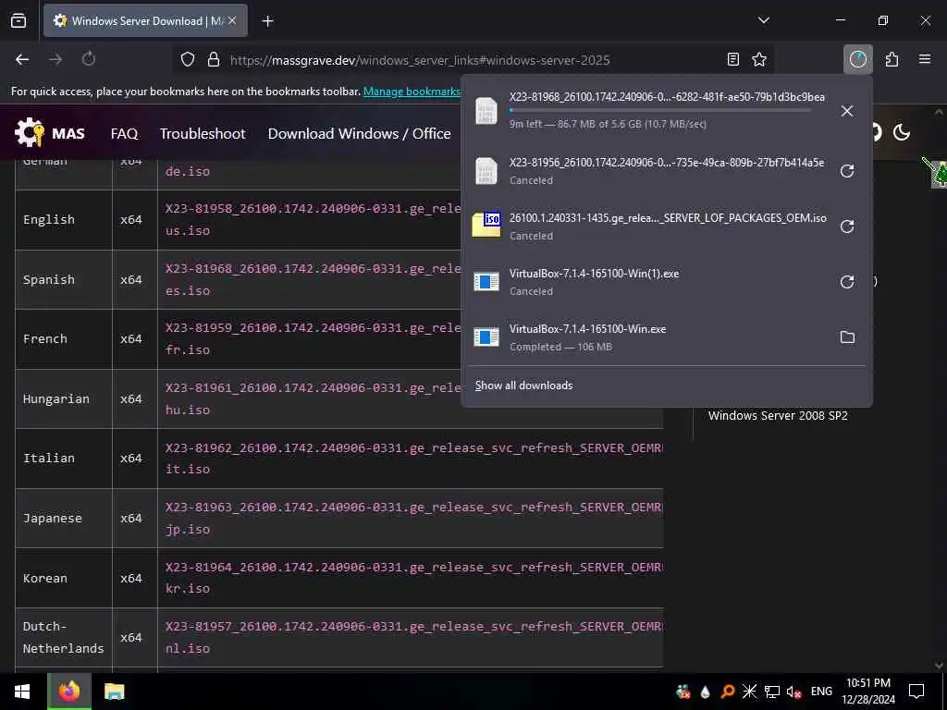This screenshot has width=947, height=710.
Task: Open the Firefox downloads panel button
Action: tap(857, 59)
